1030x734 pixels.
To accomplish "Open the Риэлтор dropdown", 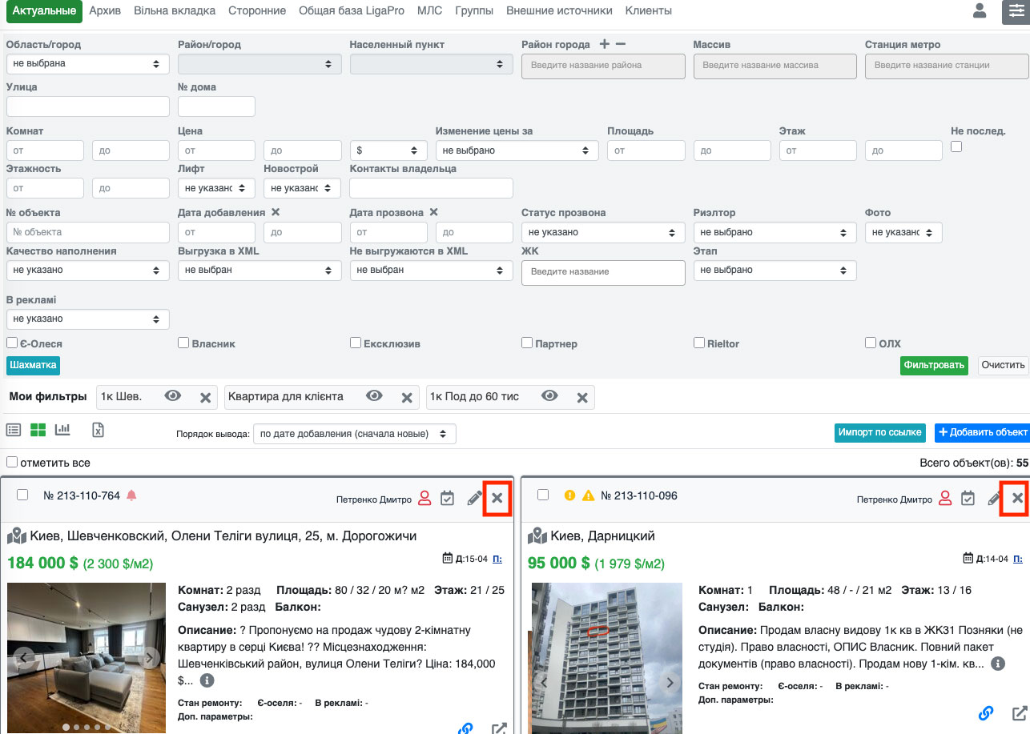I will (775, 232).
